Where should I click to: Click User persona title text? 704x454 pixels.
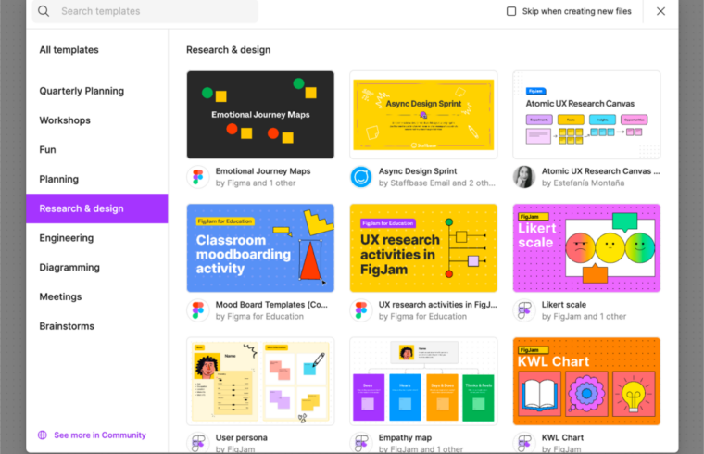point(241,438)
